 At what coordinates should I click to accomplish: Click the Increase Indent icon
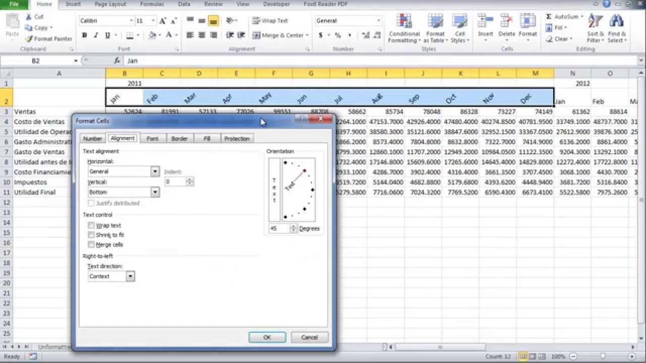(242, 35)
